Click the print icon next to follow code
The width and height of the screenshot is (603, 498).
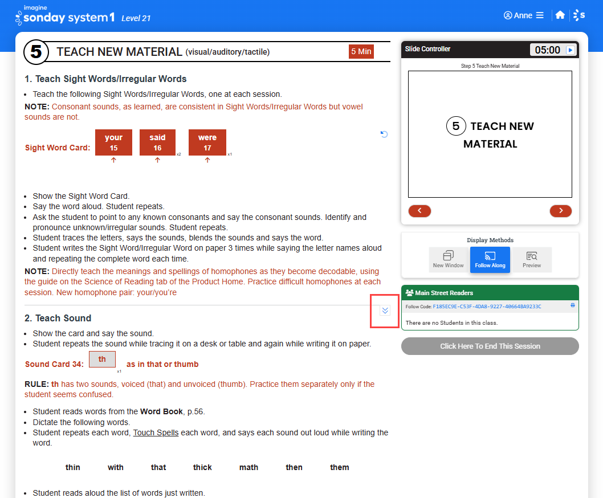(x=573, y=305)
